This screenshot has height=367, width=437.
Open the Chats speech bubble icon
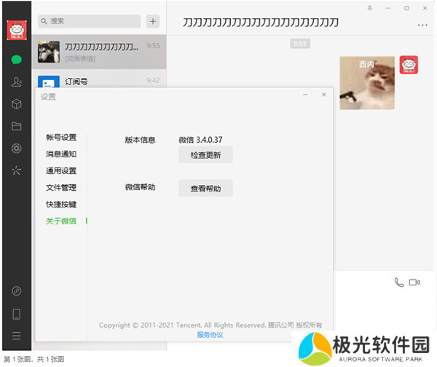coord(16,60)
